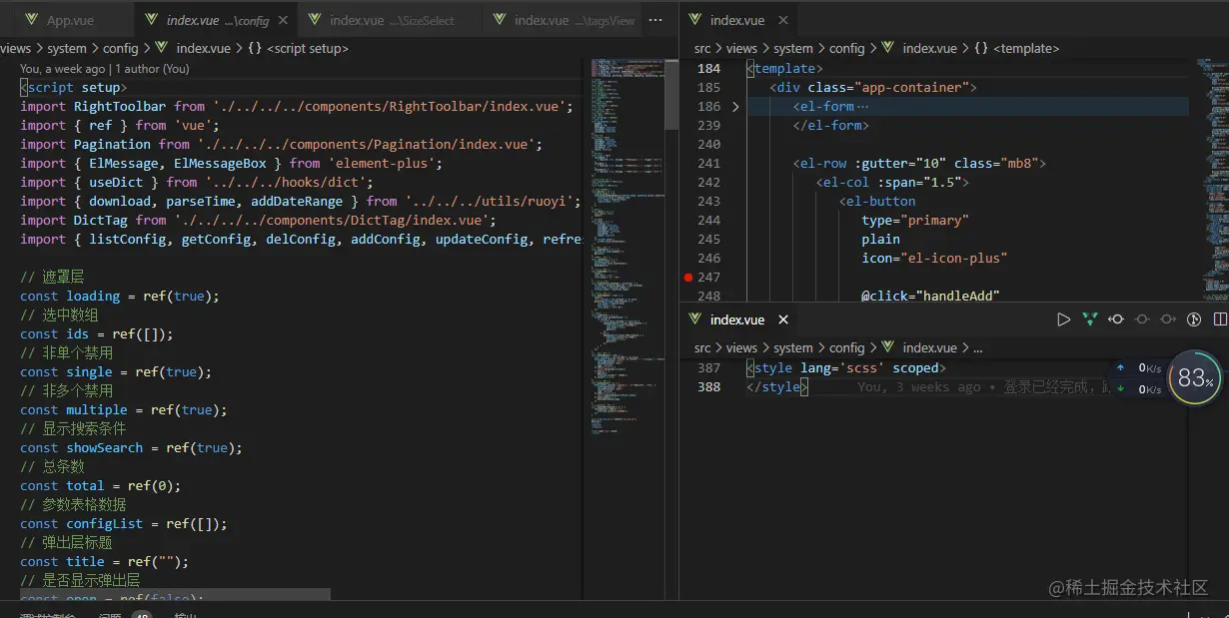
Task: Click line number 241 in right editor
Action: coord(708,163)
